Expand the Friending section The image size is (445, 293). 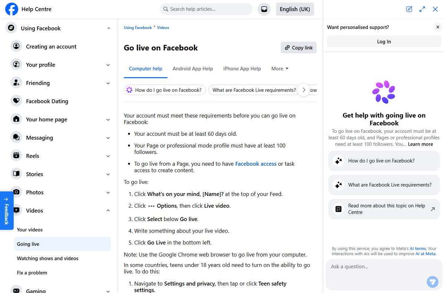108,83
